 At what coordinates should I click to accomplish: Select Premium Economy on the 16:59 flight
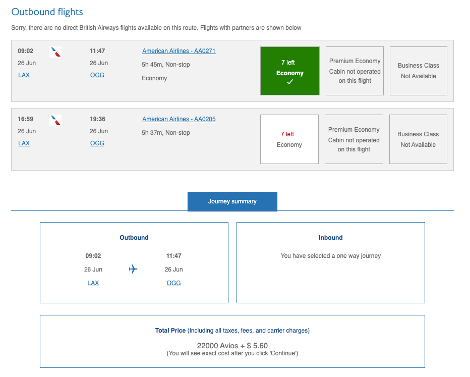[x=354, y=139]
